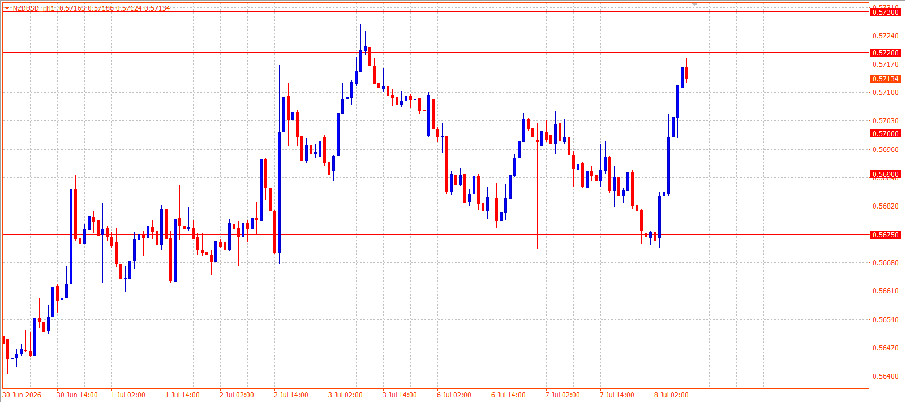Screen dimensions: 906x403
Task: Click price scale value 0.57240
Action: click(x=886, y=36)
